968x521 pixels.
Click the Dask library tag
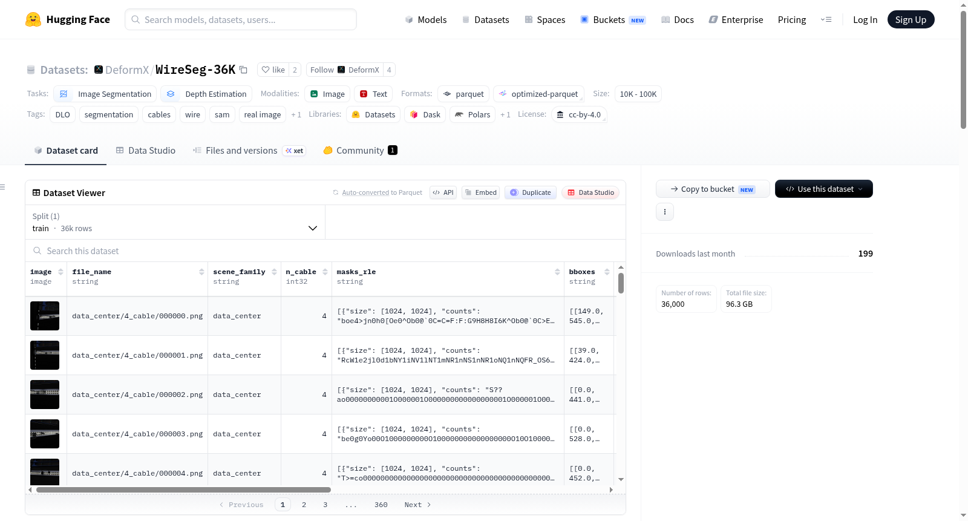pyautogui.click(x=425, y=114)
